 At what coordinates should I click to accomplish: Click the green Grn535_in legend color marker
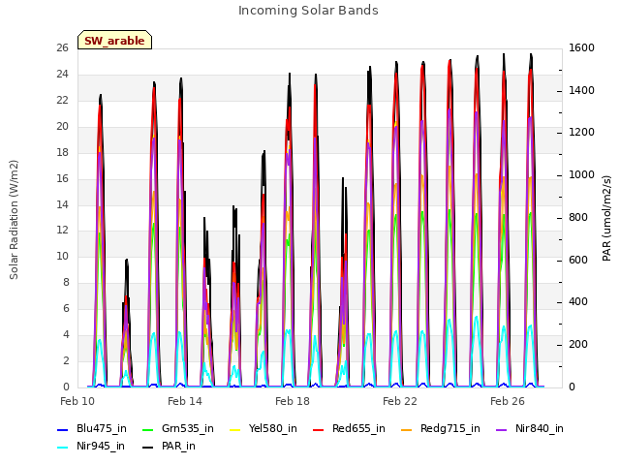[147, 430]
